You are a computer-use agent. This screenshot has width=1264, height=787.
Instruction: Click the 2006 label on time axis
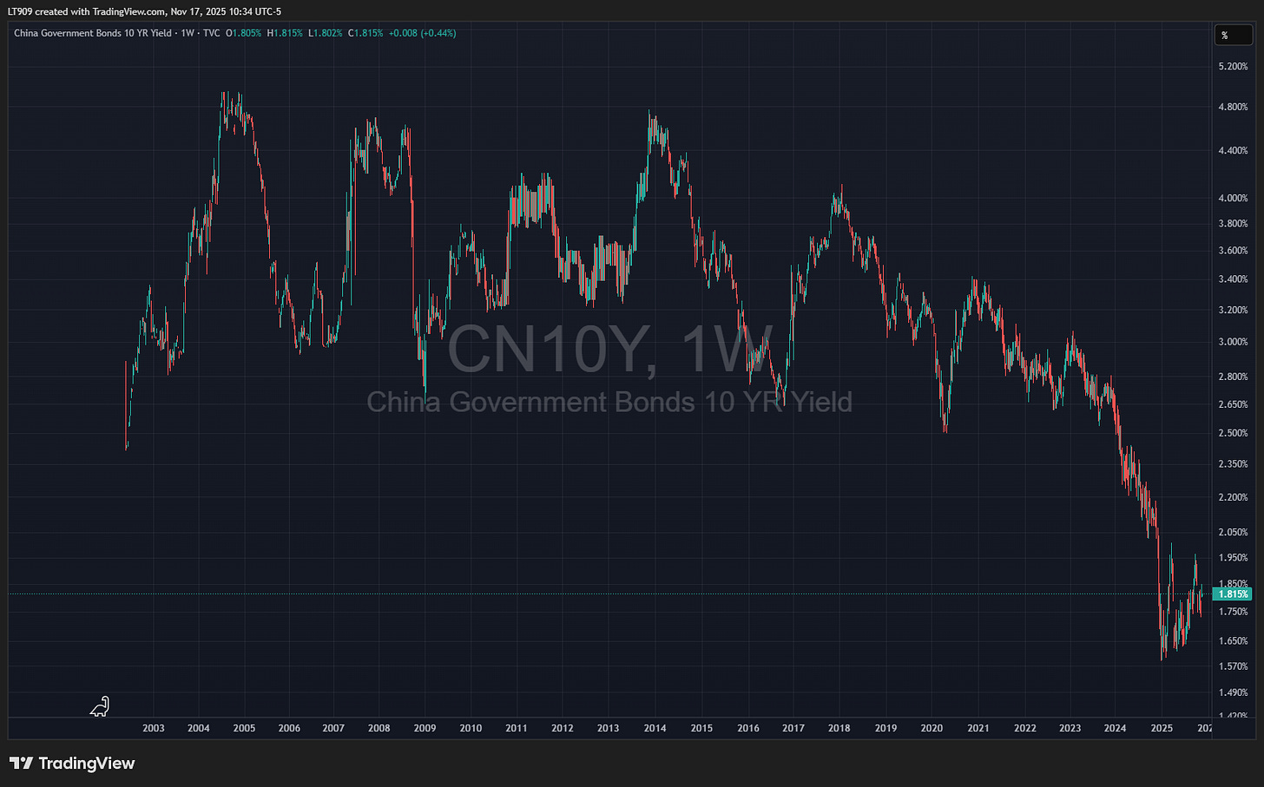(x=289, y=728)
